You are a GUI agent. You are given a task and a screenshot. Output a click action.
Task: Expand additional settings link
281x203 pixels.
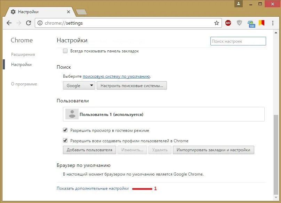[92, 188]
